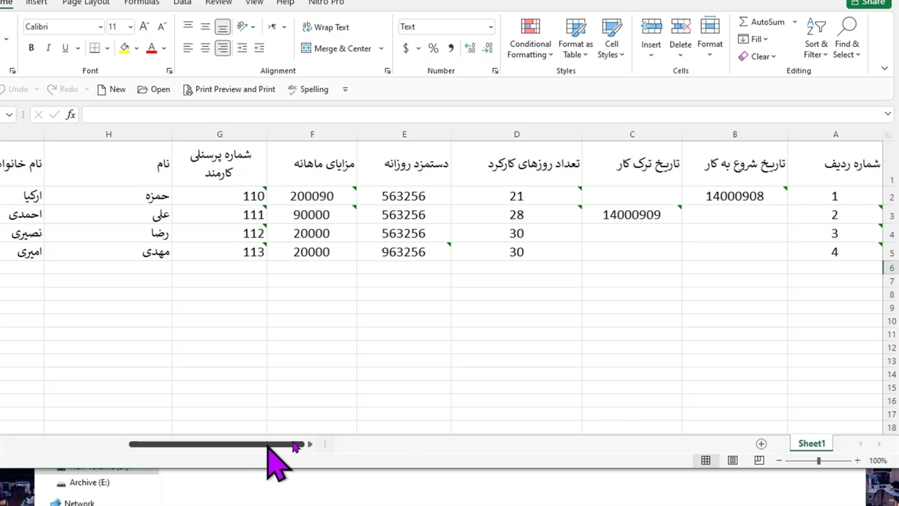Toggle Bold formatting
This screenshot has height=506, width=899.
click(x=31, y=48)
